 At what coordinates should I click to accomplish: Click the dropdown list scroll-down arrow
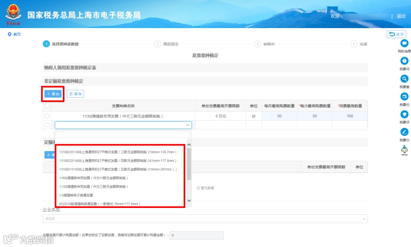point(189,201)
